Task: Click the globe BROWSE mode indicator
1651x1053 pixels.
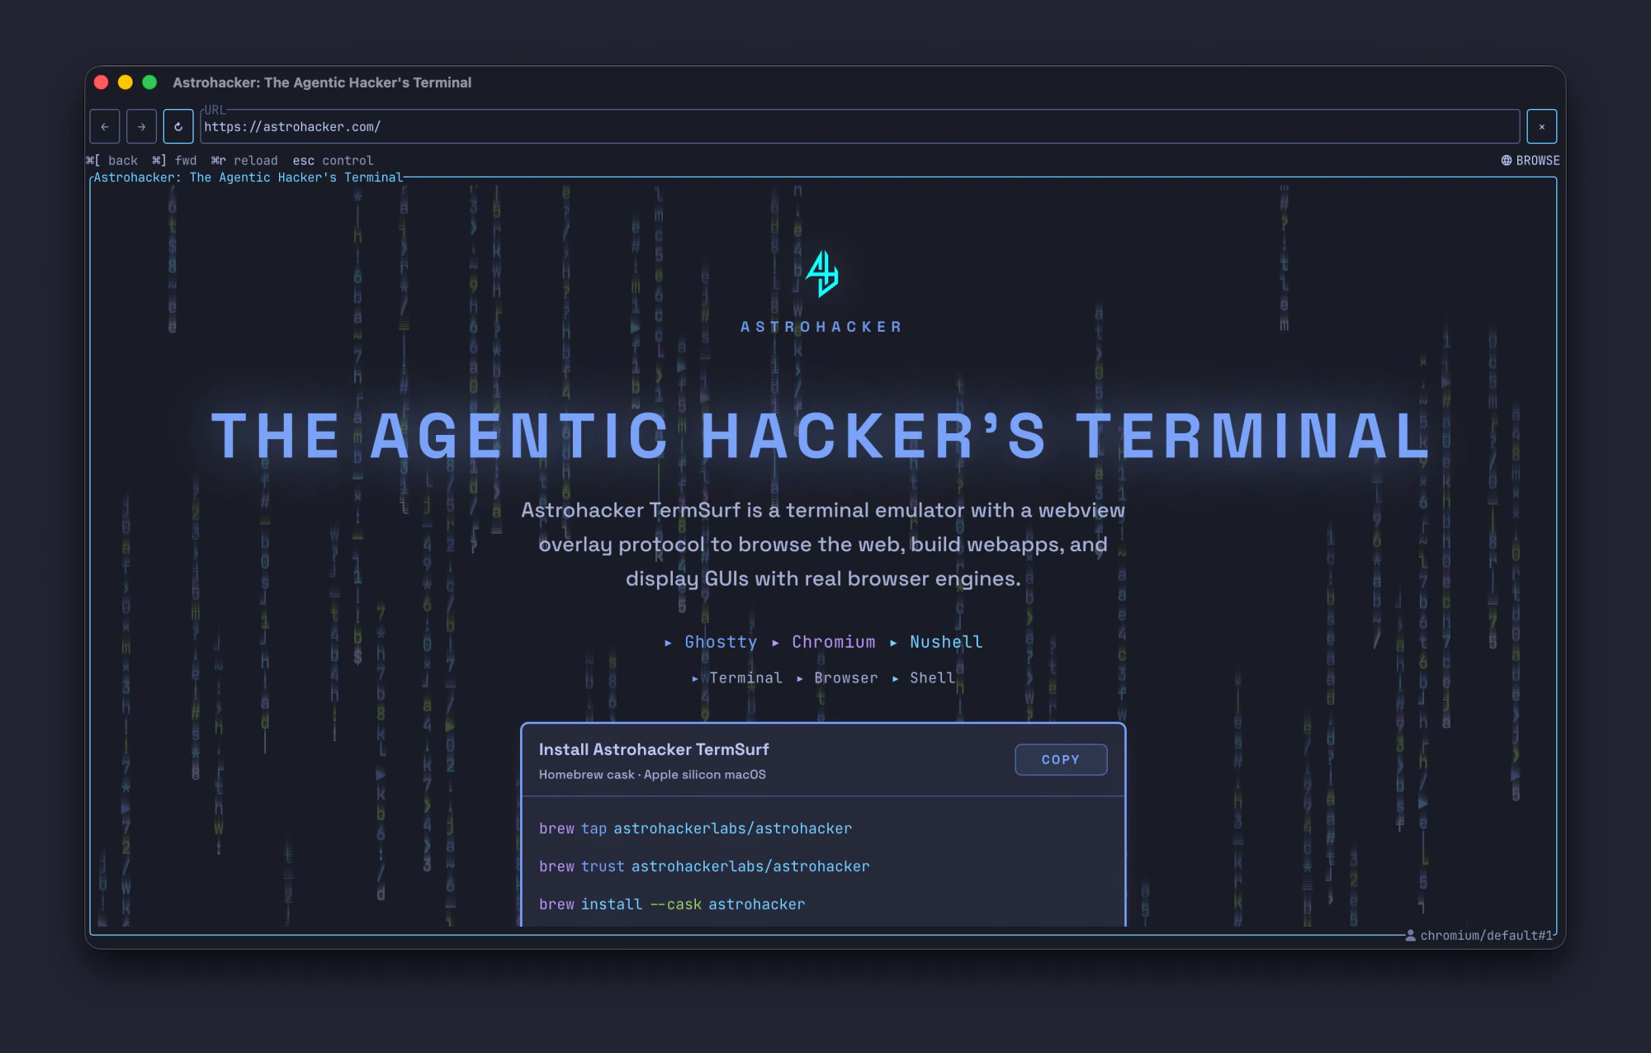Action: click(1530, 160)
